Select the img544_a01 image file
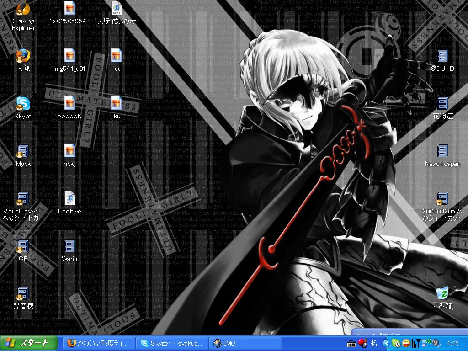 (69, 56)
